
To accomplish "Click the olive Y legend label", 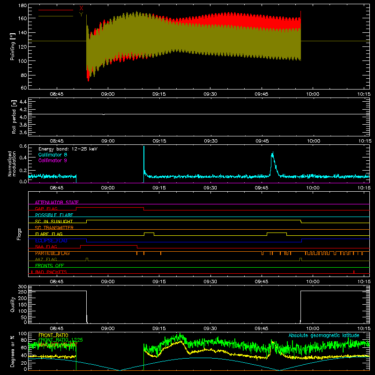I will click(81, 15).
